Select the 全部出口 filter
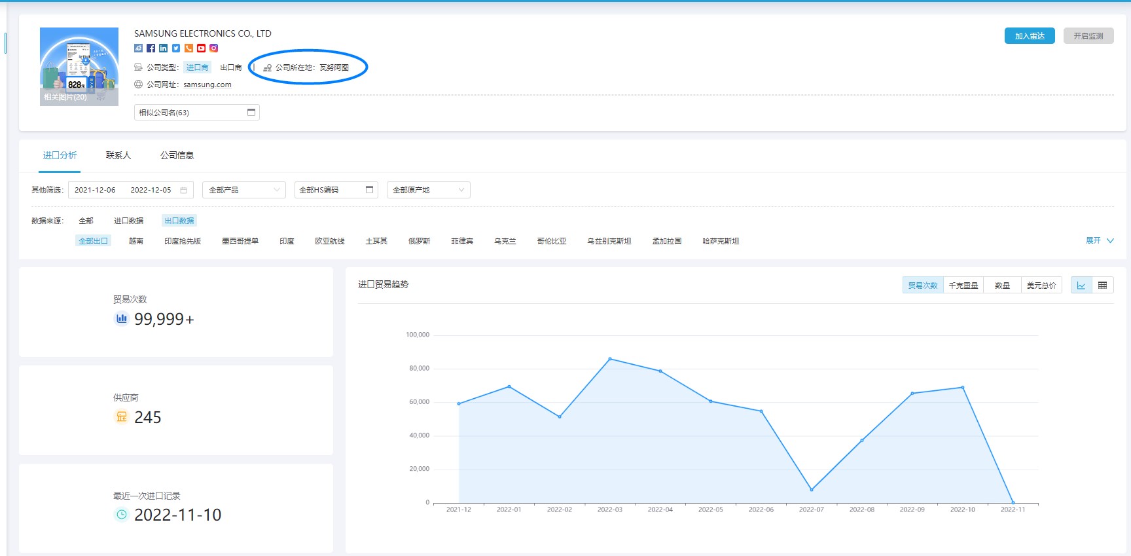 94,241
